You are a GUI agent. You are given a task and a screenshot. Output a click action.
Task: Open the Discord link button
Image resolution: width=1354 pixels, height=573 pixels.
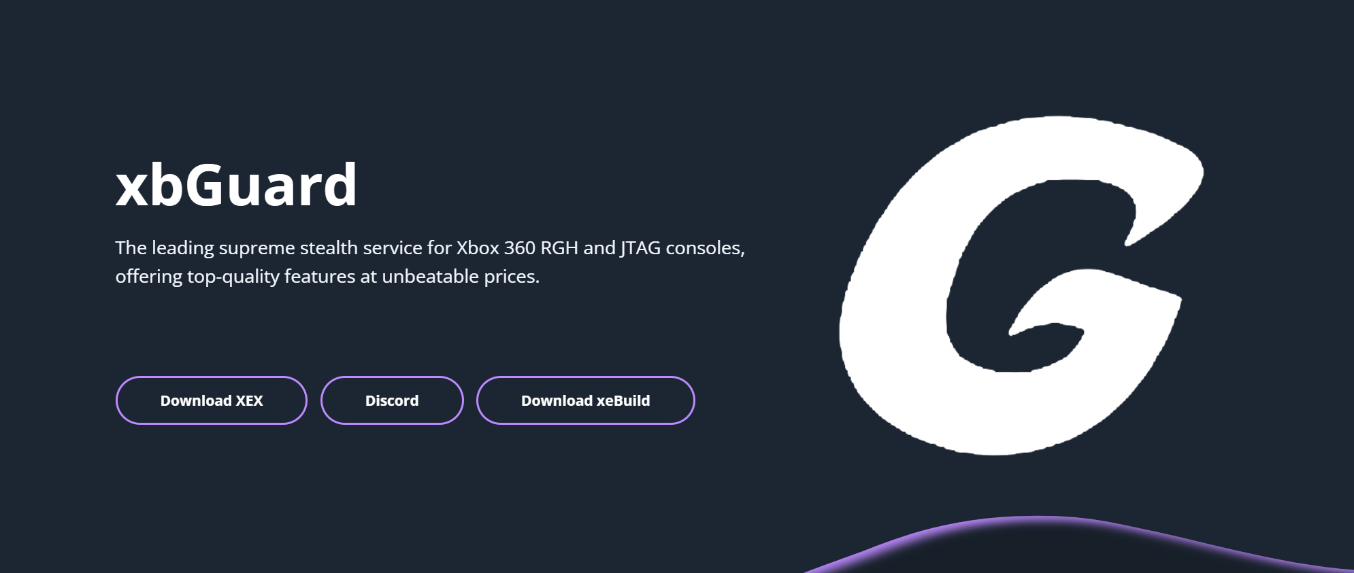[392, 400]
